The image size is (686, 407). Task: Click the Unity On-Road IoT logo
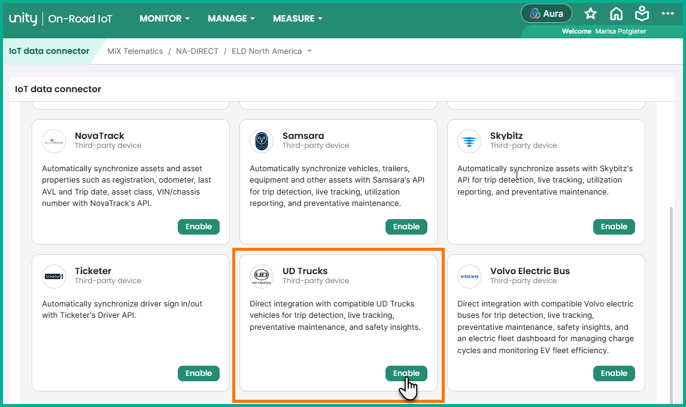click(60, 19)
